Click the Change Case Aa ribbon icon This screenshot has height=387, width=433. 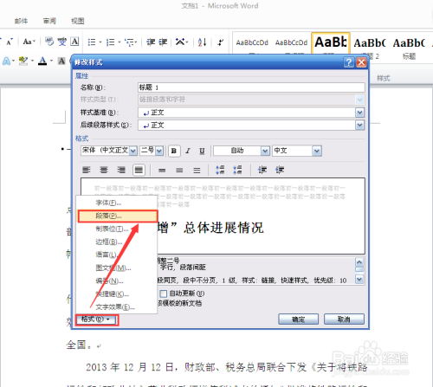[29, 42]
